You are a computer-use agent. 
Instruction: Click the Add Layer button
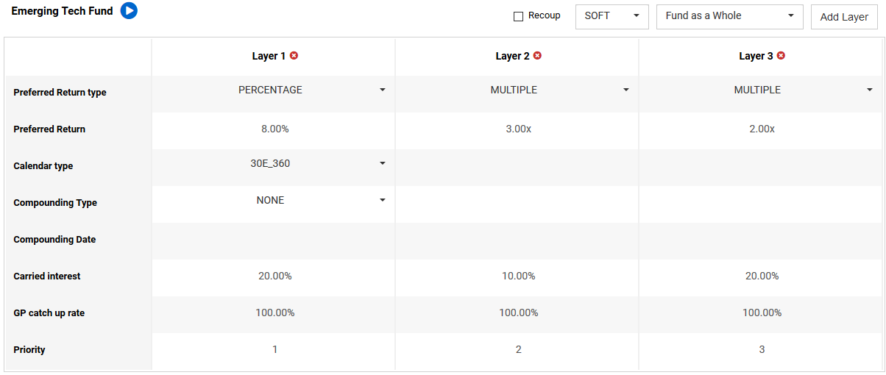click(x=844, y=17)
